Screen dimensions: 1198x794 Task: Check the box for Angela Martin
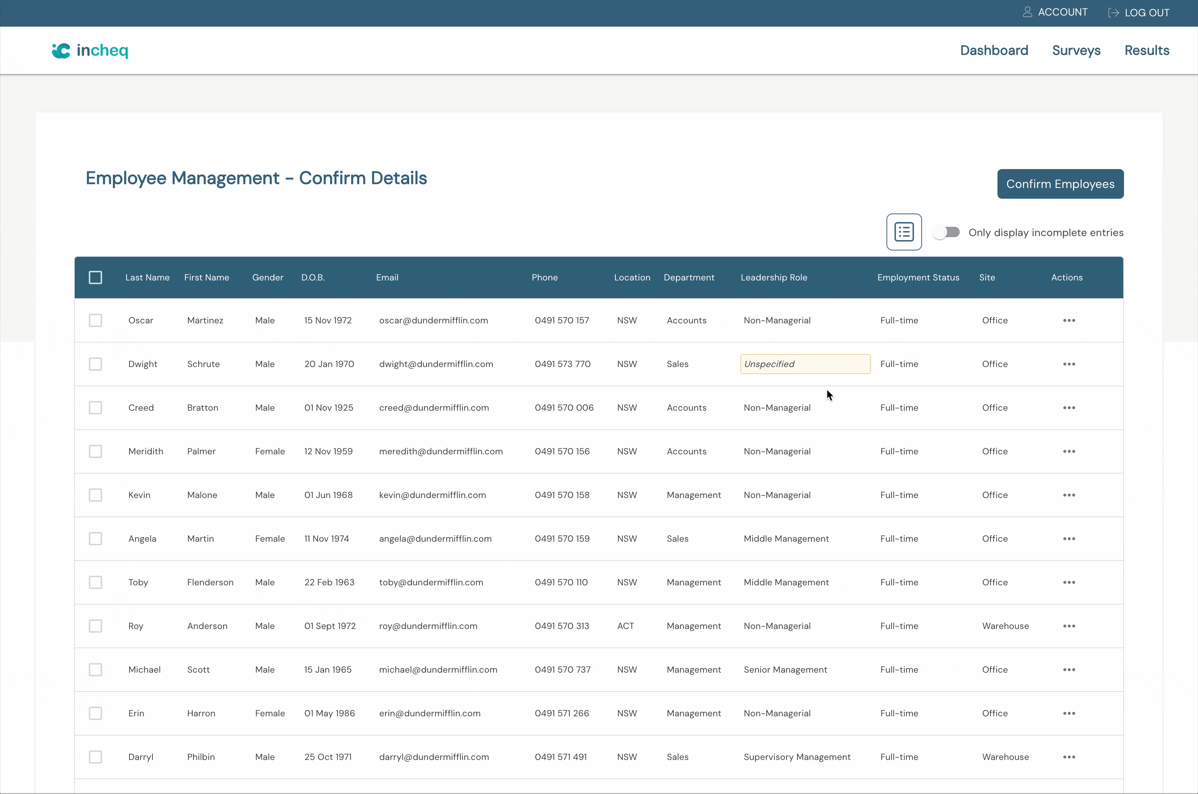[x=95, y=539]
